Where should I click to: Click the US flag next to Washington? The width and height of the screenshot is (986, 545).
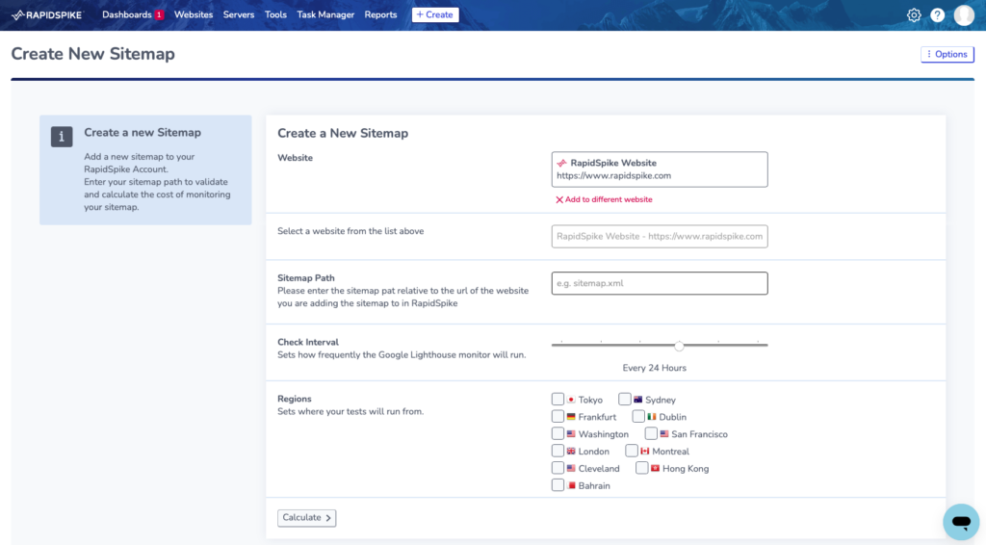point(571,433)
